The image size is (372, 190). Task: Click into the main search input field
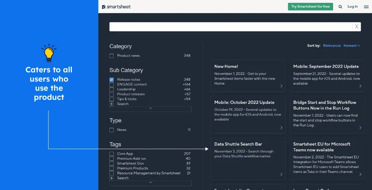pyautogui.click(x=231, y=27)
